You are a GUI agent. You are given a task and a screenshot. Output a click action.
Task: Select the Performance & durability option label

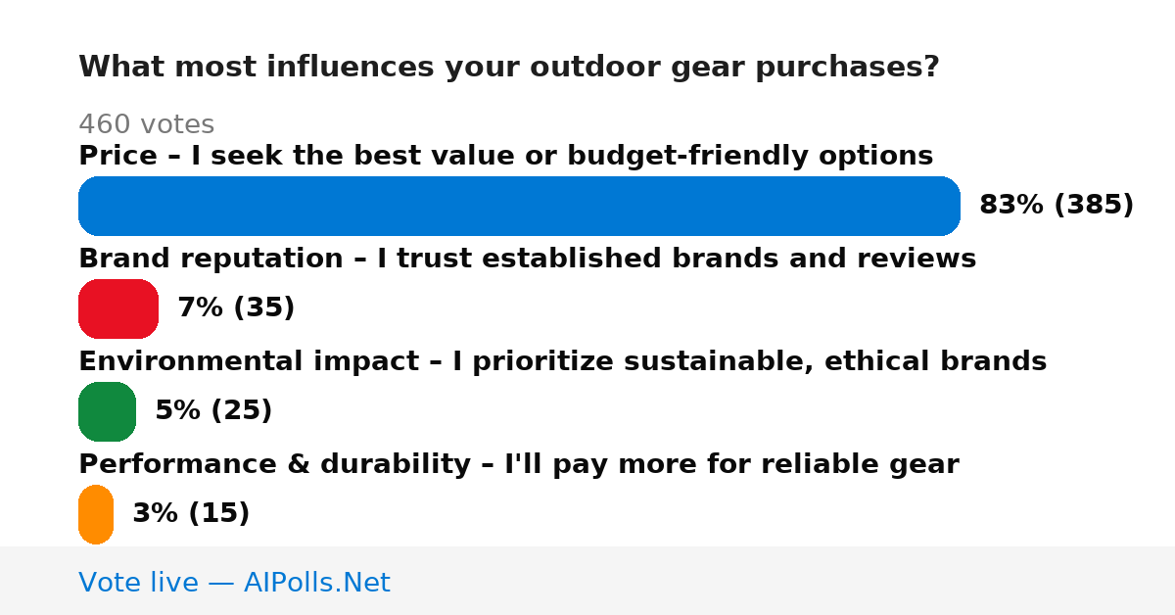518,464
